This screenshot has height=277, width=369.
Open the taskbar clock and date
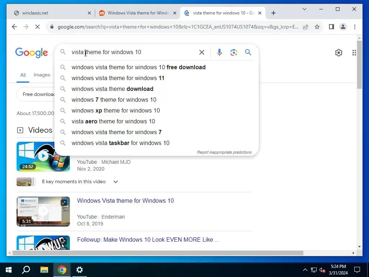[x=338, y=270]
